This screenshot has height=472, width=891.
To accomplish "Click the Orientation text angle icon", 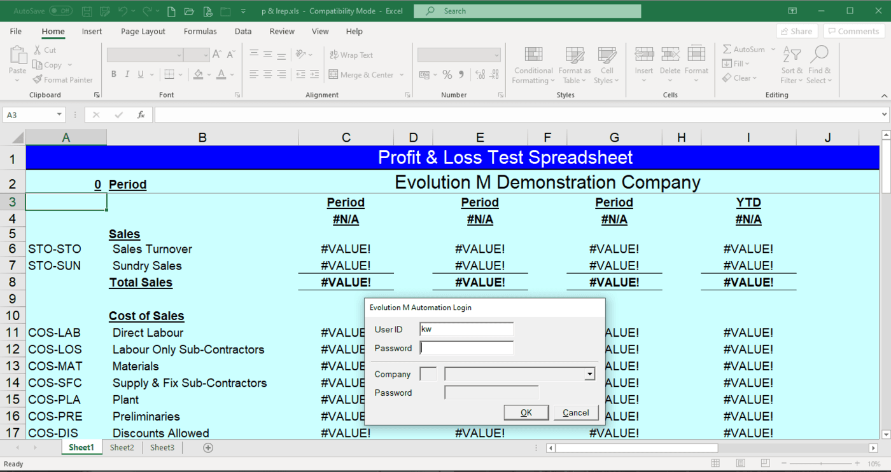I will tap(301, 55).
